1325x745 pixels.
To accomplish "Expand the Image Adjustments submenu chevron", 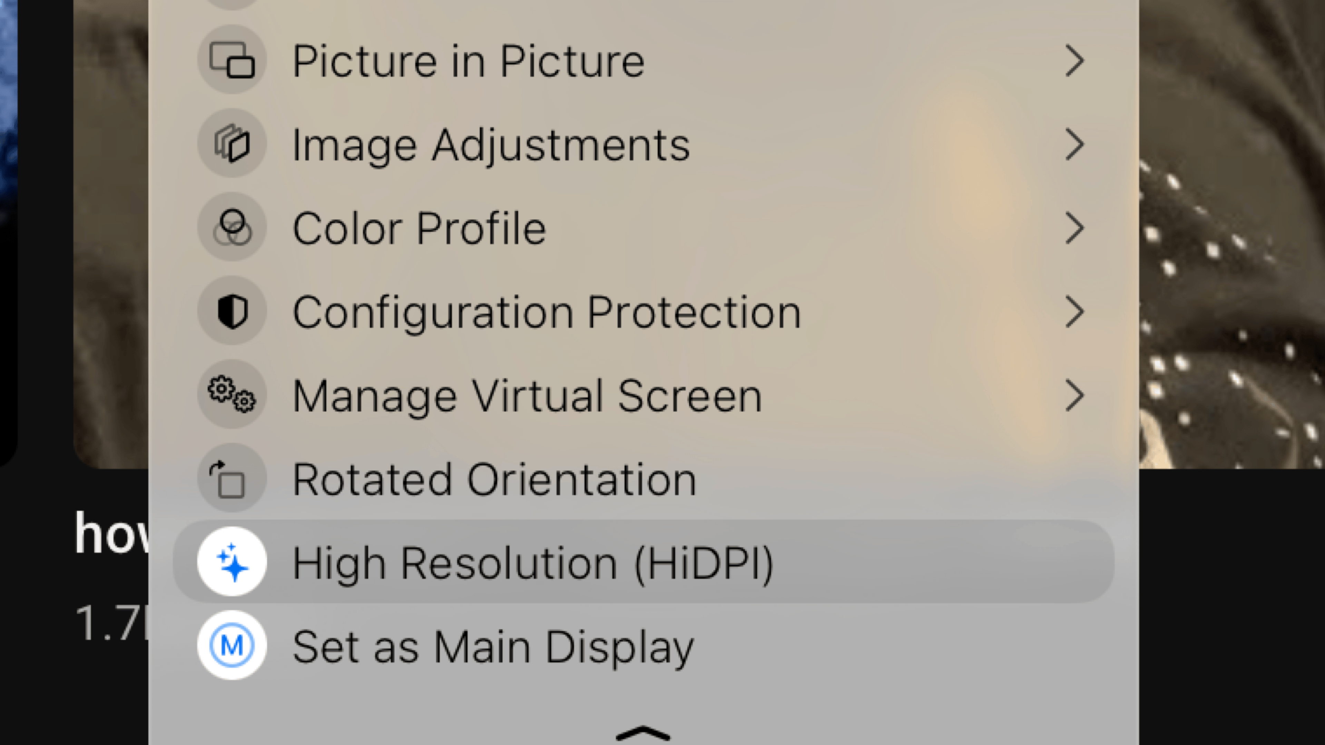I will pyautogui.click(x=1074, y=145).
